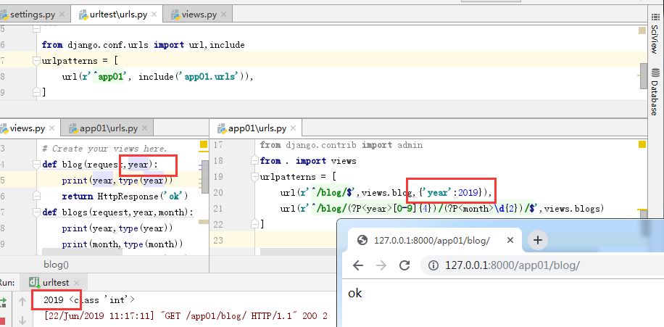Close the urltest\urls.py tab
The height and width of the screenshot is (327, 664).
(x=154, y=15)
